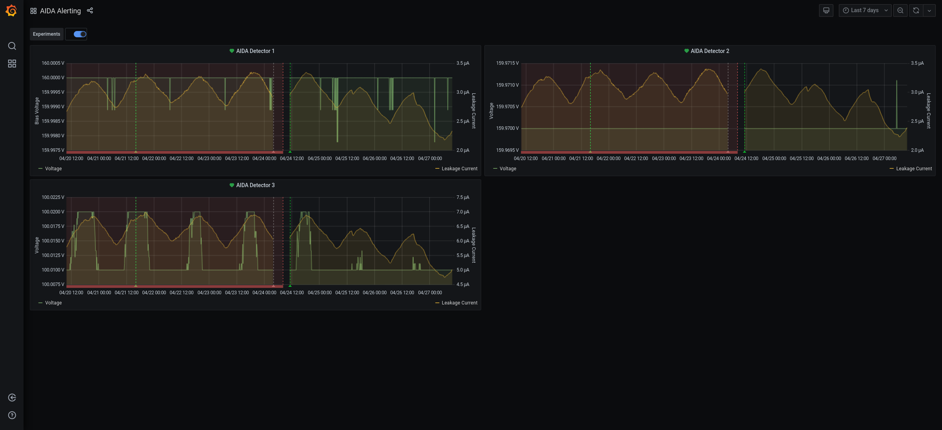Click the Grafana logo home icon
This screenshot has height=430, width=942.
point(11,11)
